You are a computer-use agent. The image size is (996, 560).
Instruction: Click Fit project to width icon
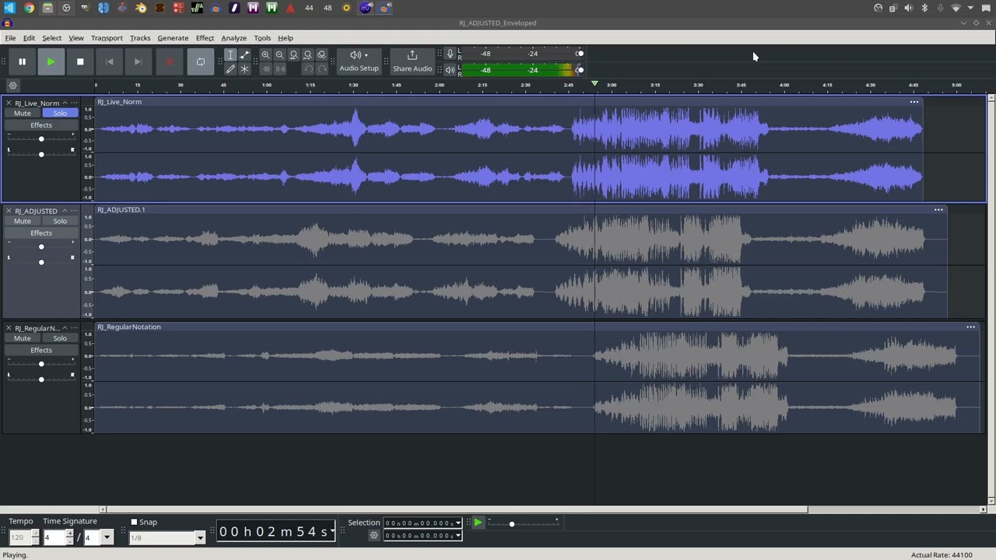click(307, 55)
